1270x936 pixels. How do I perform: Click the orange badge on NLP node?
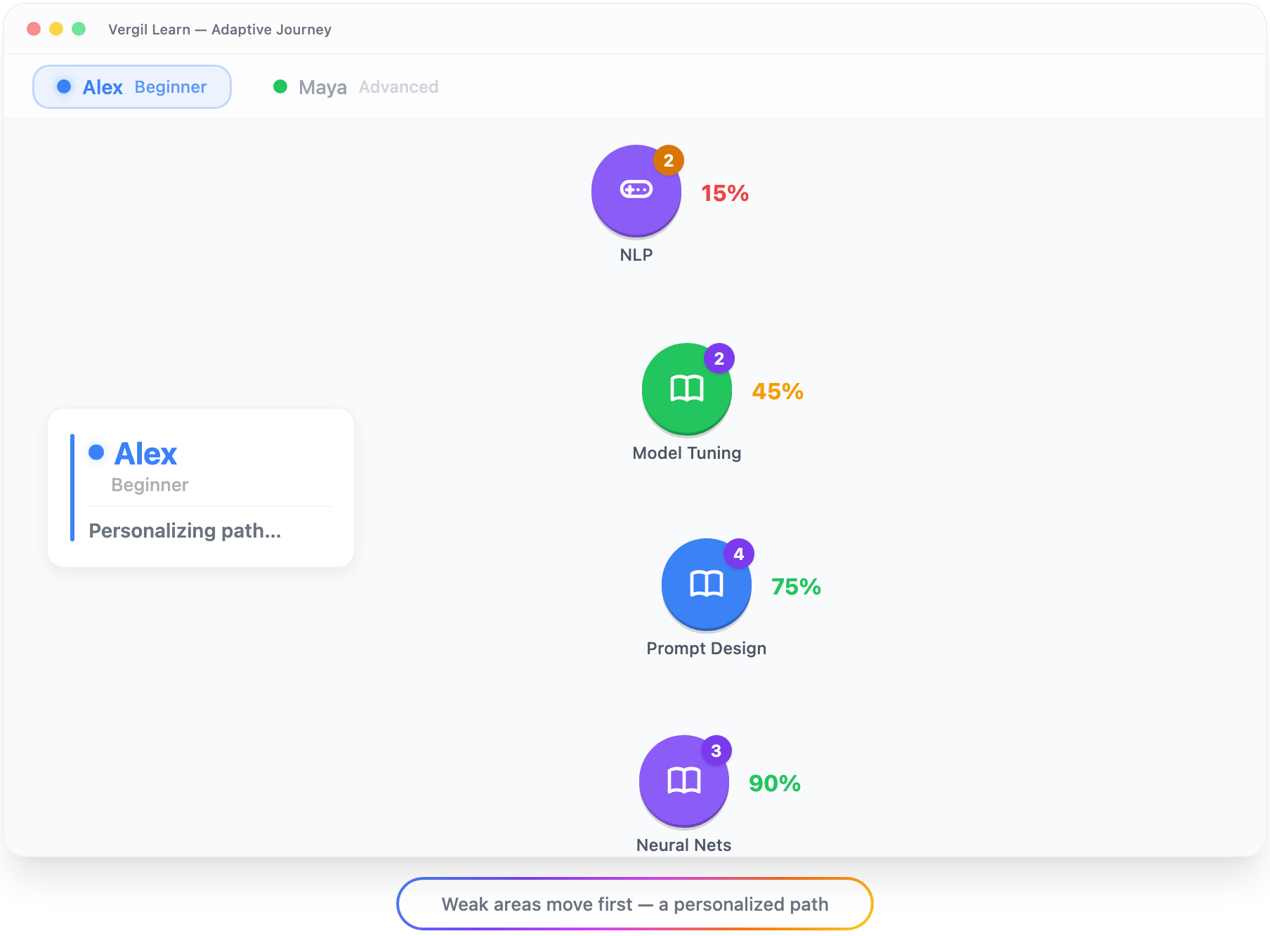(669, 161)
